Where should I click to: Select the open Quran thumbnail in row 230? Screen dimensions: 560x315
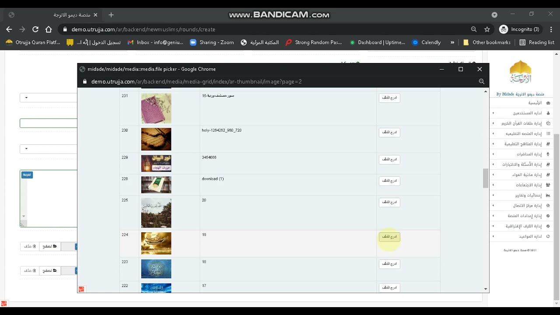pyautogui.click(x=156, y=139)
